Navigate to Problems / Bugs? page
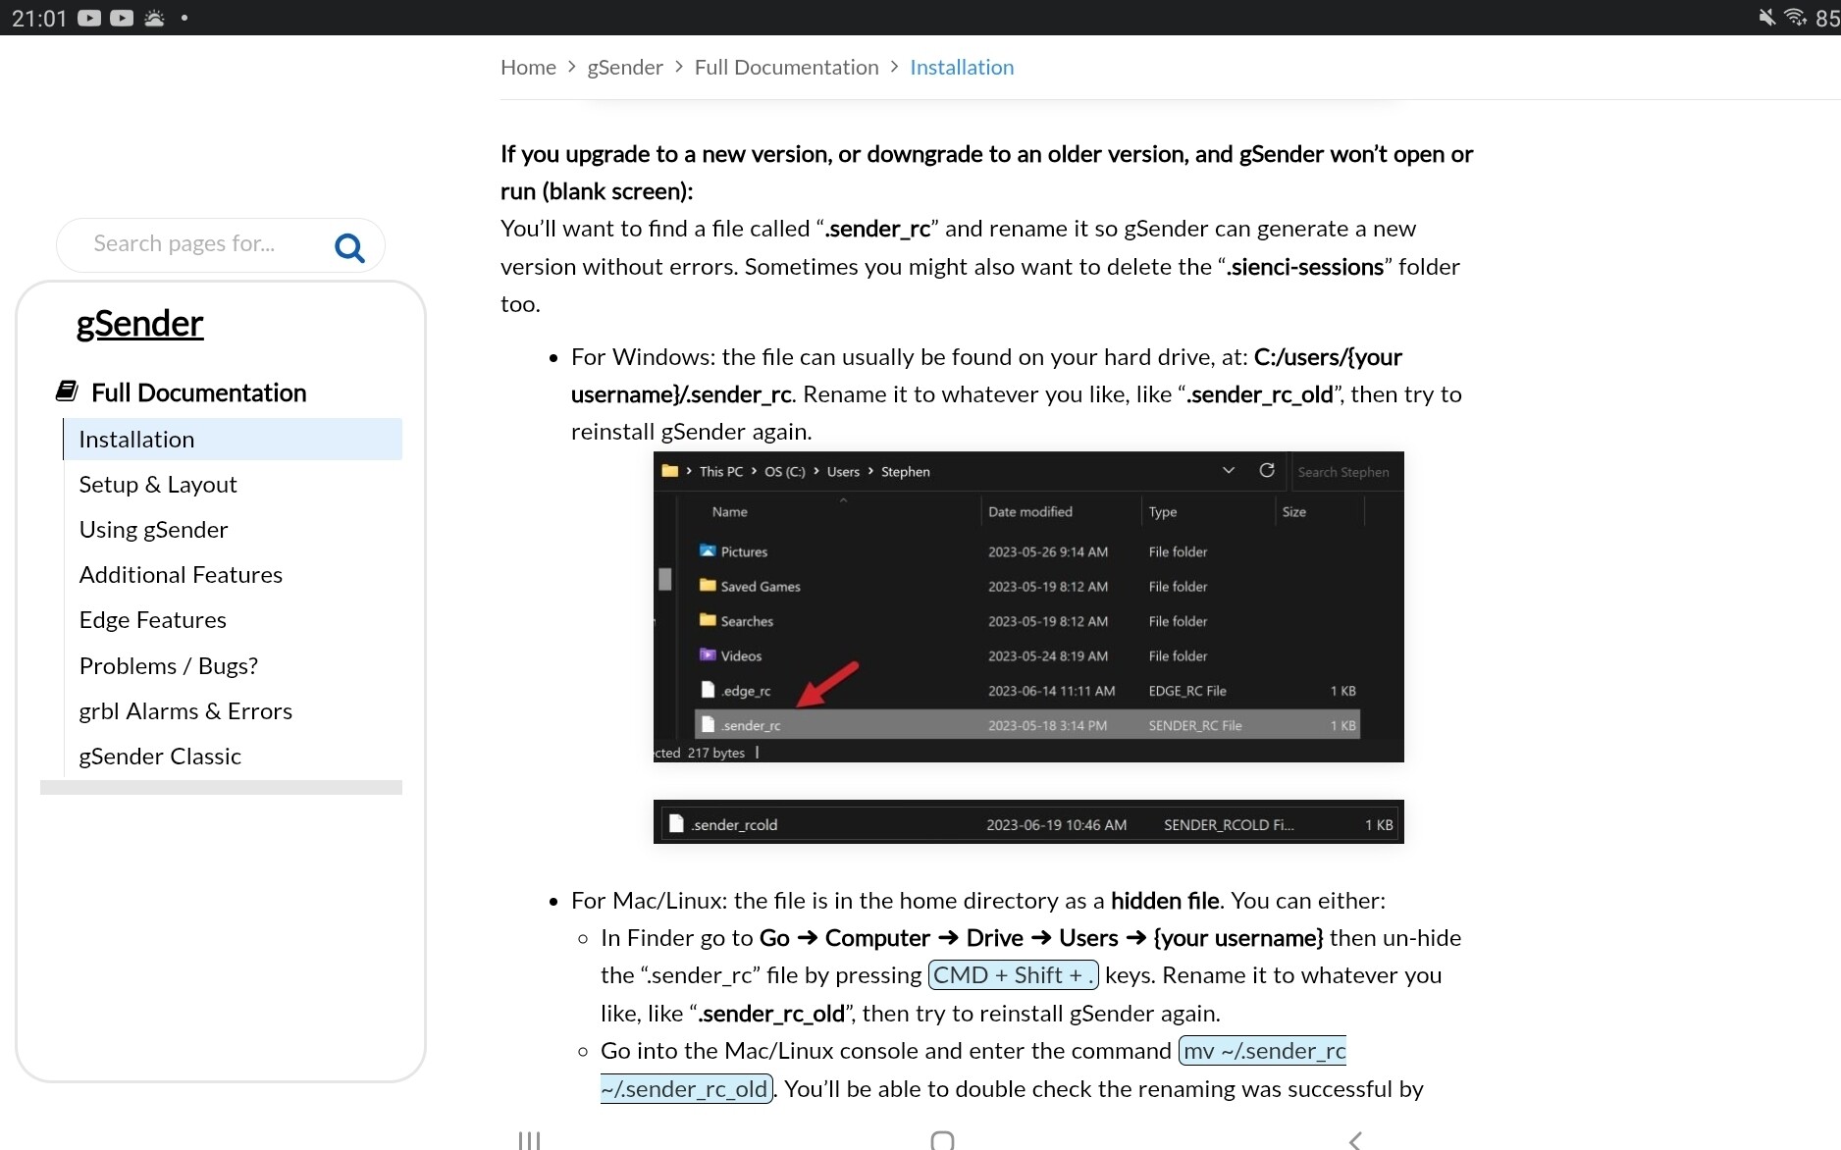Viewport: 1841px width, 1150px height. click(168, 666)
